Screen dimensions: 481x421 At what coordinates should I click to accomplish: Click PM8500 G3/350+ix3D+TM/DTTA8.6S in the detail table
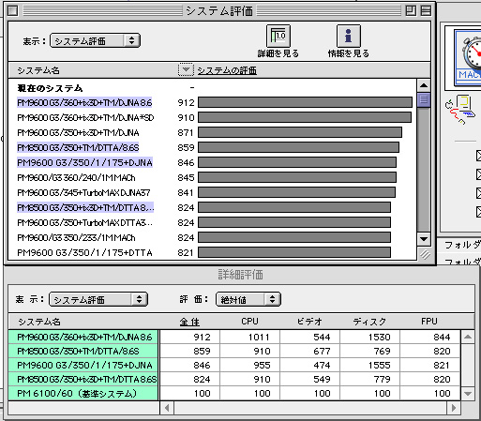(x=83, y=380)
